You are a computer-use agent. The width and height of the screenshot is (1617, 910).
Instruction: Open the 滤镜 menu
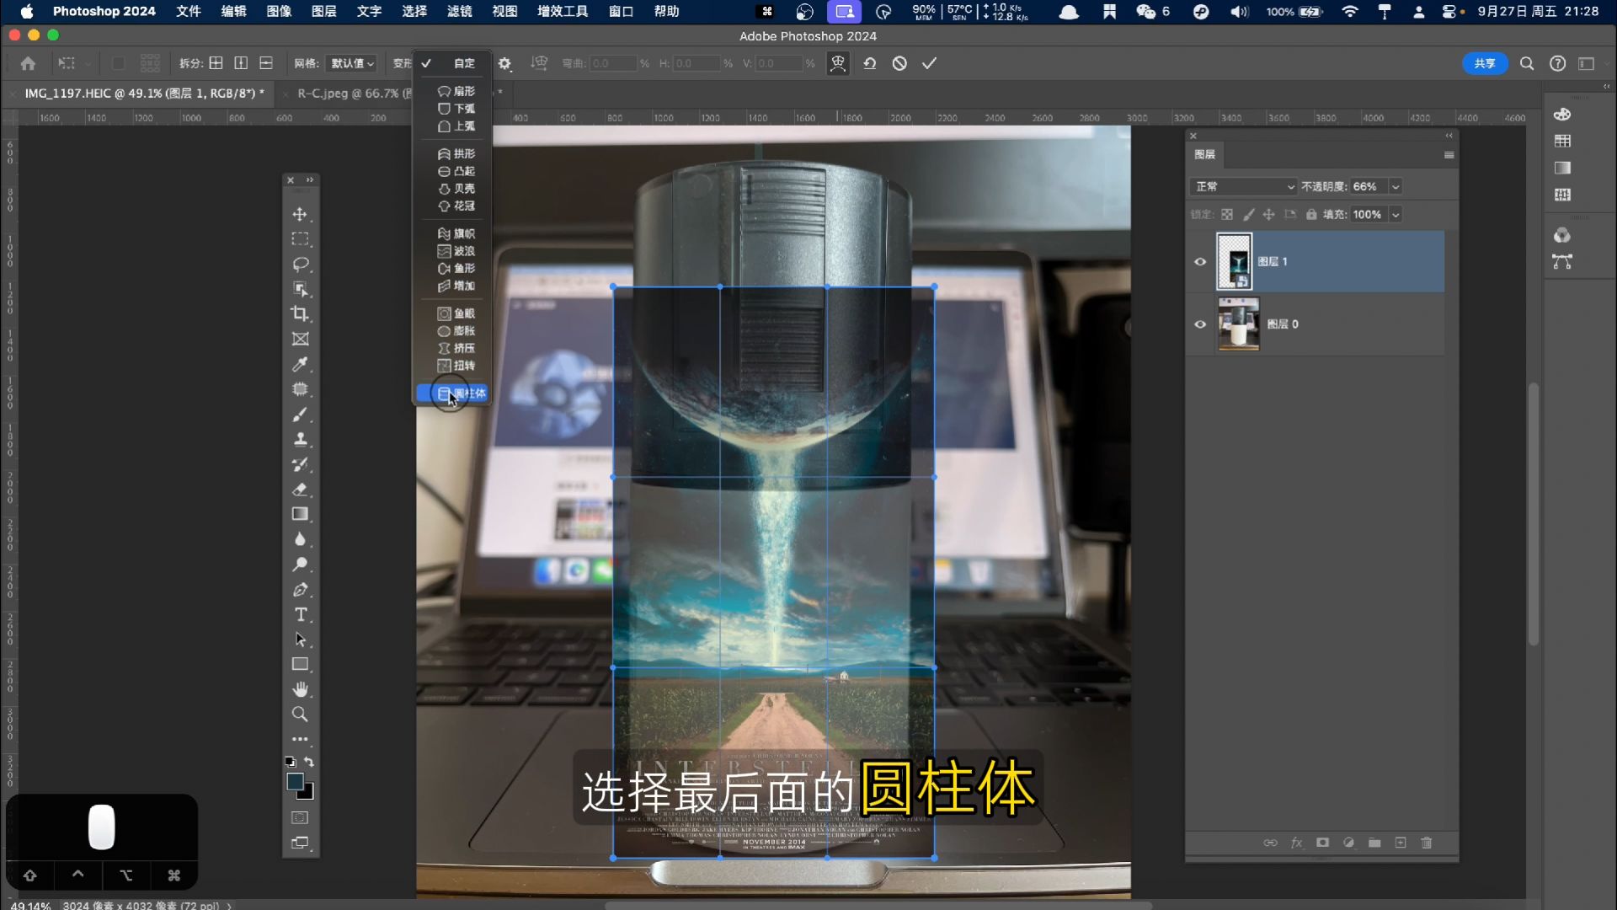pyautogui.click(x=459, y=11)
